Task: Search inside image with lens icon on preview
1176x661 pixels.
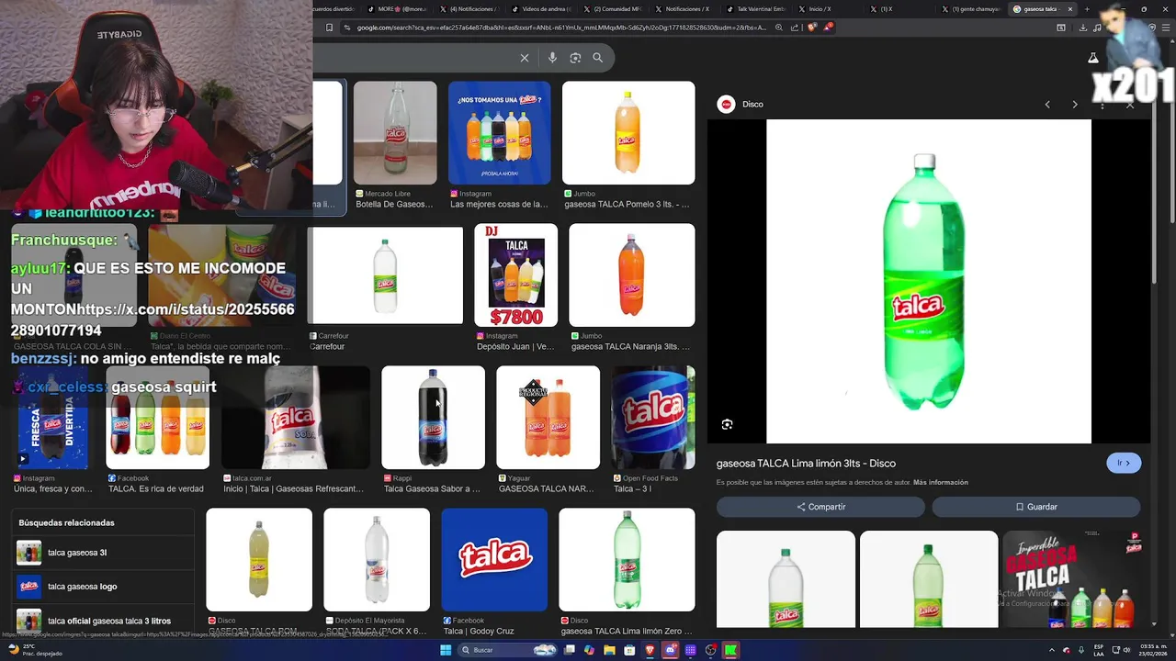Action: 727,424
